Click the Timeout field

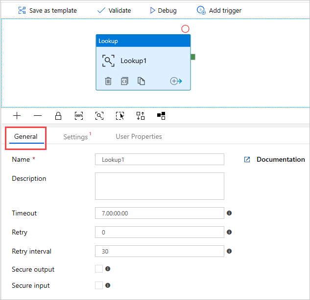coord(160,213)
